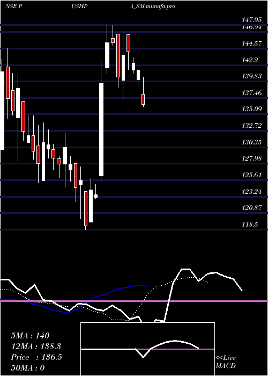The width and height of the screenshot is (268, 376).
Task: Click the lowest red candle near 118.5
Action: 86,208
